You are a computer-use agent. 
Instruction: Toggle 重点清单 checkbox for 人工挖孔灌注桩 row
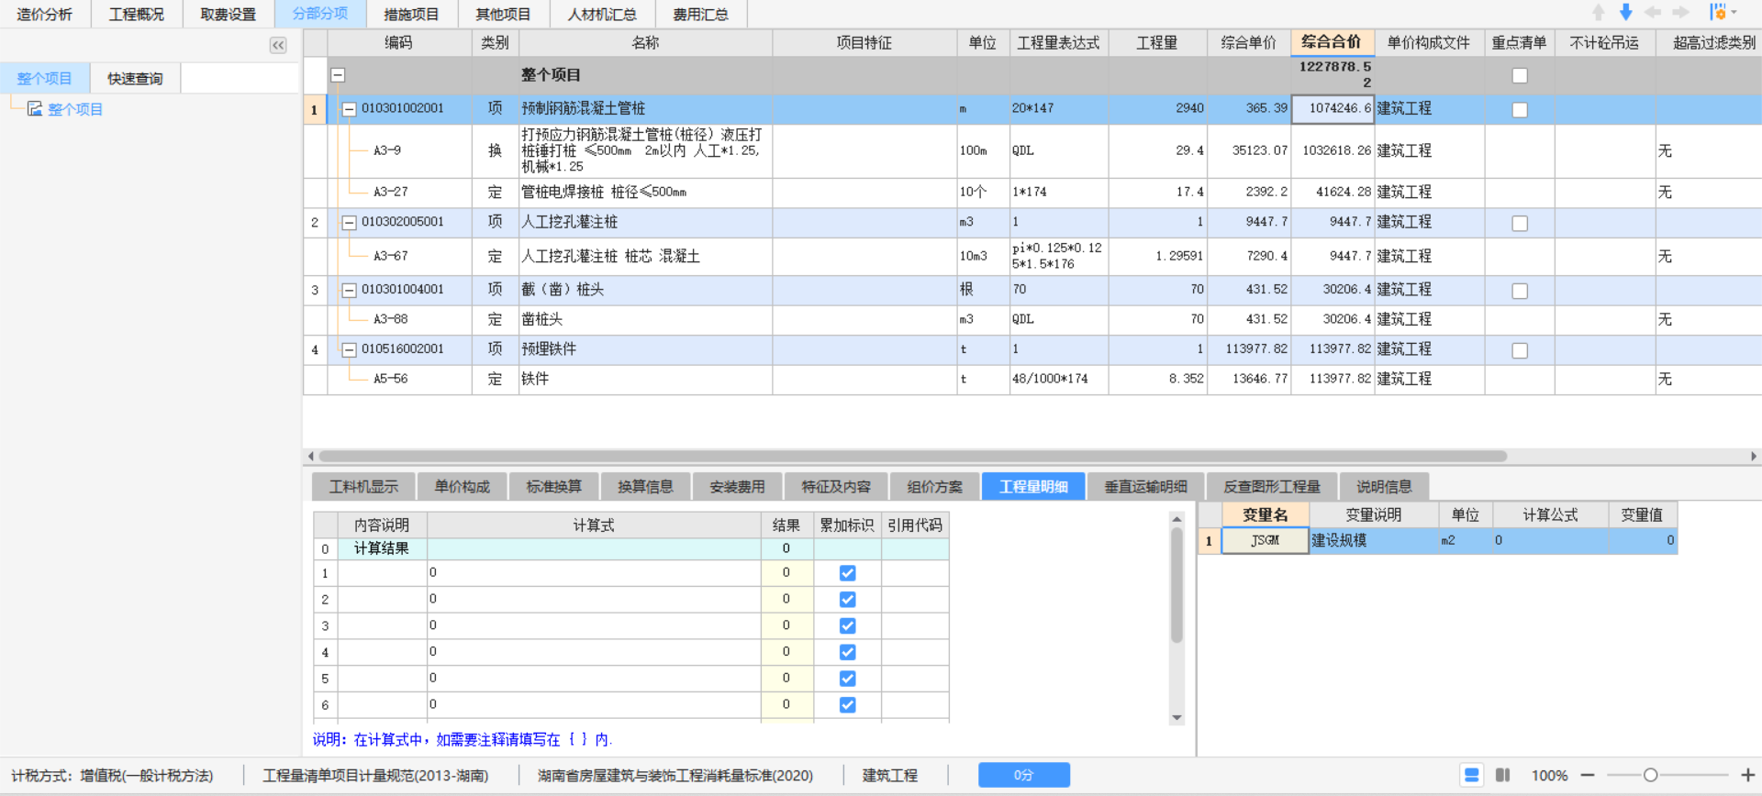(1520, 223)
